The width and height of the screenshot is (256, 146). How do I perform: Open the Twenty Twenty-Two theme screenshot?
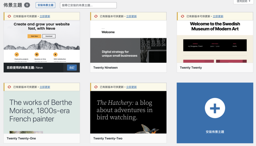128,112
